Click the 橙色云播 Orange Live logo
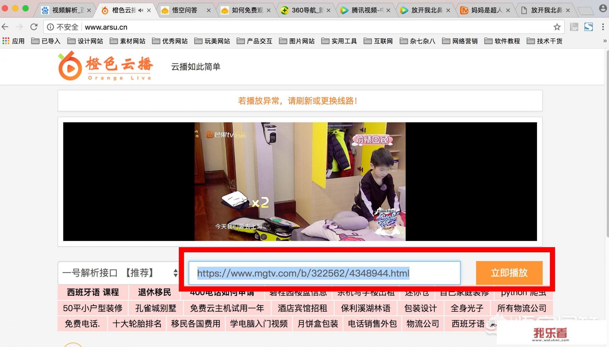The height and width of the screenshot is (347, 609). click(106, 66)
